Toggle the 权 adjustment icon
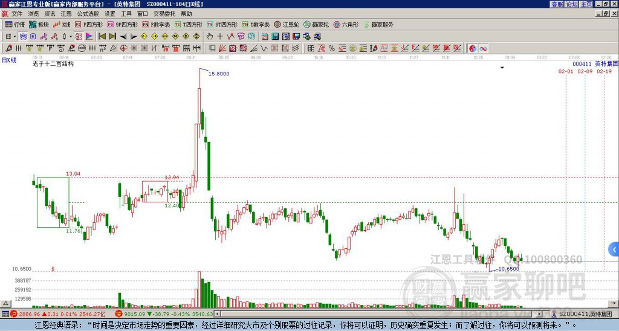This screenshot has width=619, height=331. coord(79,37)
